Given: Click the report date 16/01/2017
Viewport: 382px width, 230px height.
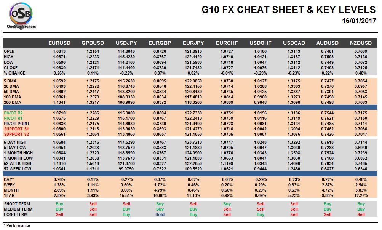Looking at the screenshot, I should pos(359,21).
